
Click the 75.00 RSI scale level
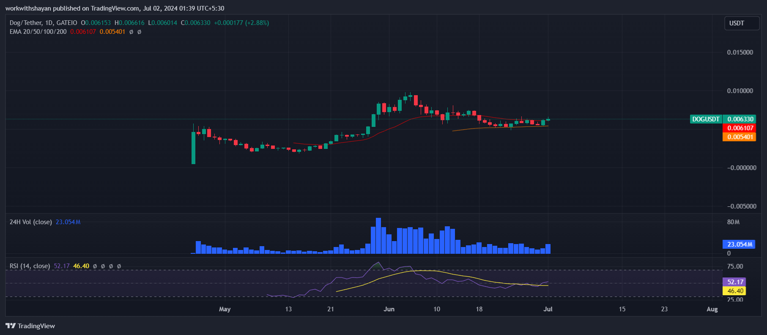point(734,266)
